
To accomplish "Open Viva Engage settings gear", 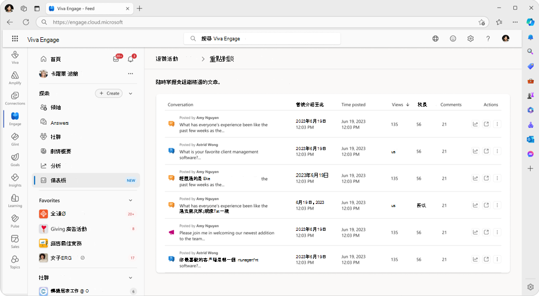I will pyautogui.click(x=471, y=38).
